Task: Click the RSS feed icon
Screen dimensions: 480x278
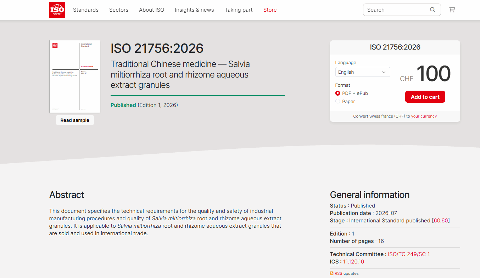Action: click(331, 273)
